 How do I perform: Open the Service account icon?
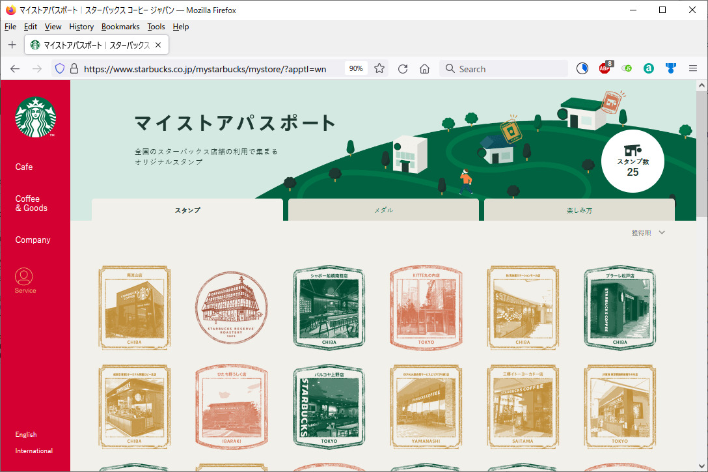pyautogui.click(x=24, y=277)
